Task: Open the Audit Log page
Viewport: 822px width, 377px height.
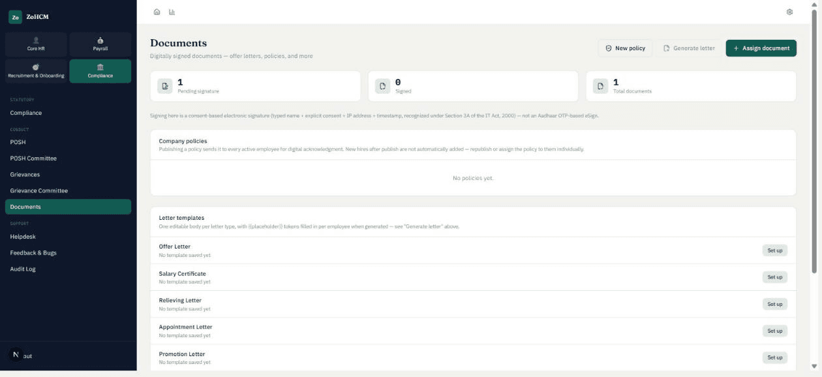Action: click(68, 269)
